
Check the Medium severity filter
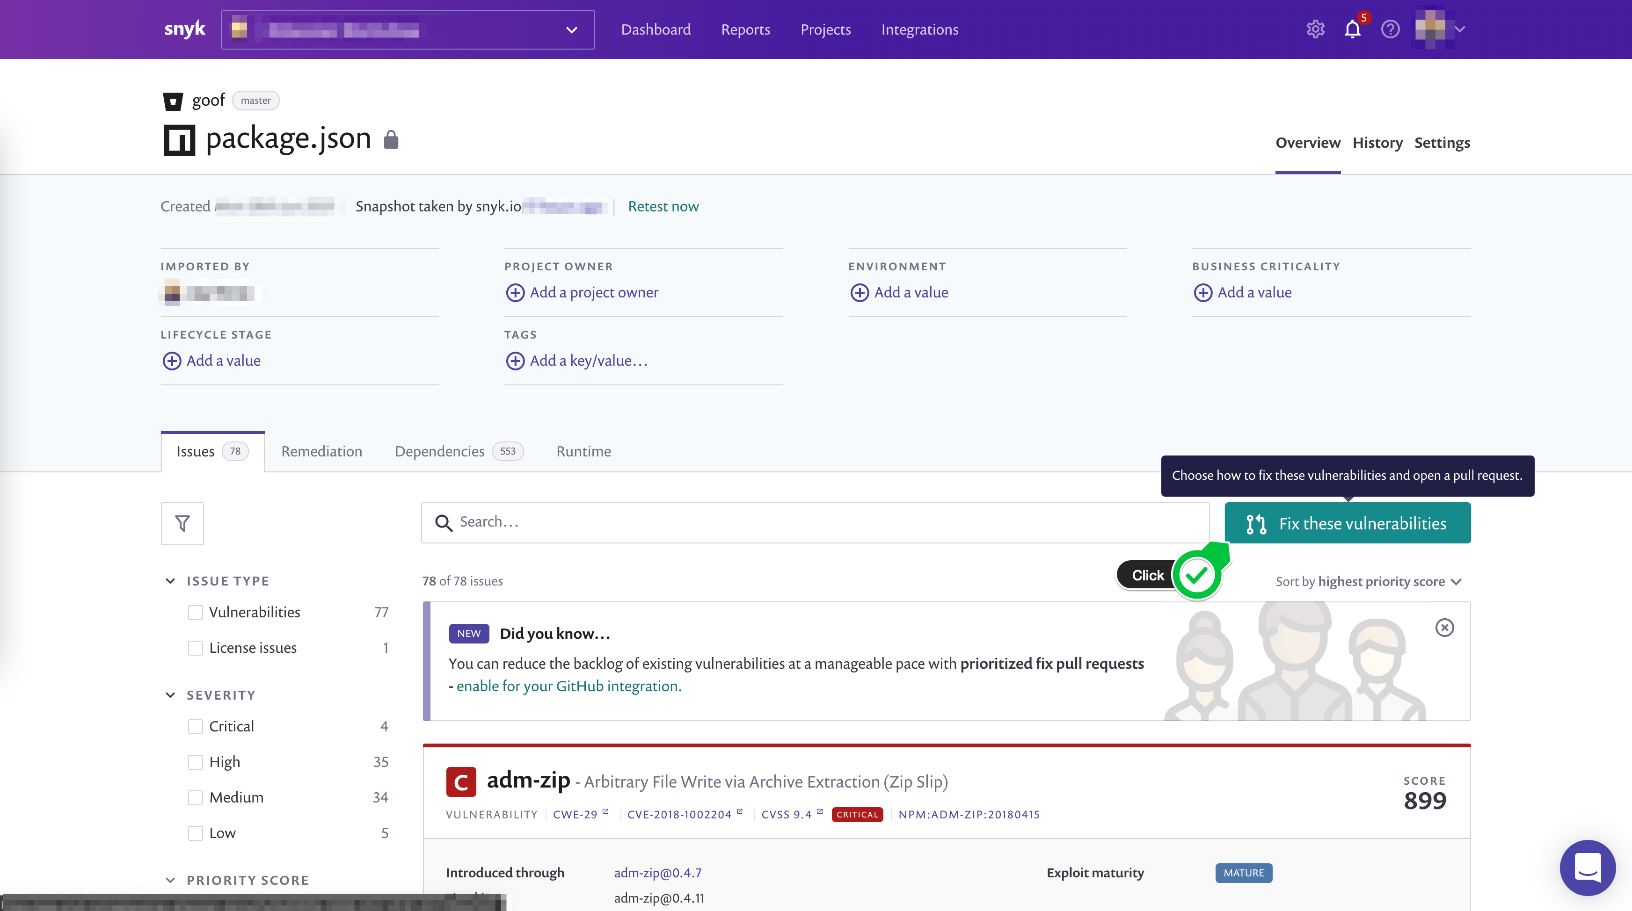195,797
